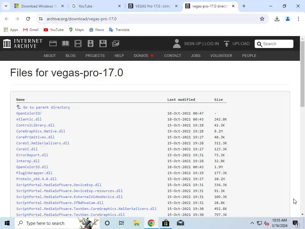Open the Texts book icon in Archive navbar
The height and width of the screenshot is (229, 305).
pyautogui.click(x=65, y=44)
